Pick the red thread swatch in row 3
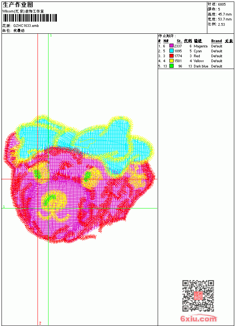Image resolution: width=235 pixels, height=326 pixels. coord(171,56)
